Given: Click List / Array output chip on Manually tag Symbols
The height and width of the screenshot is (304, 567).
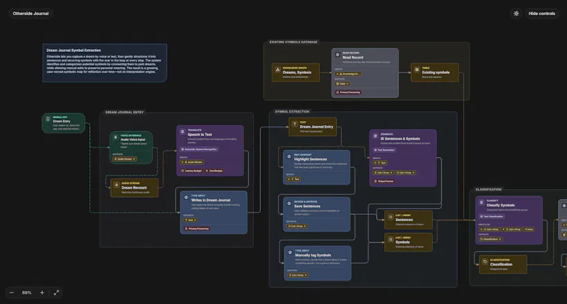Looking at the screenshot, I should (x=298, y=275).
